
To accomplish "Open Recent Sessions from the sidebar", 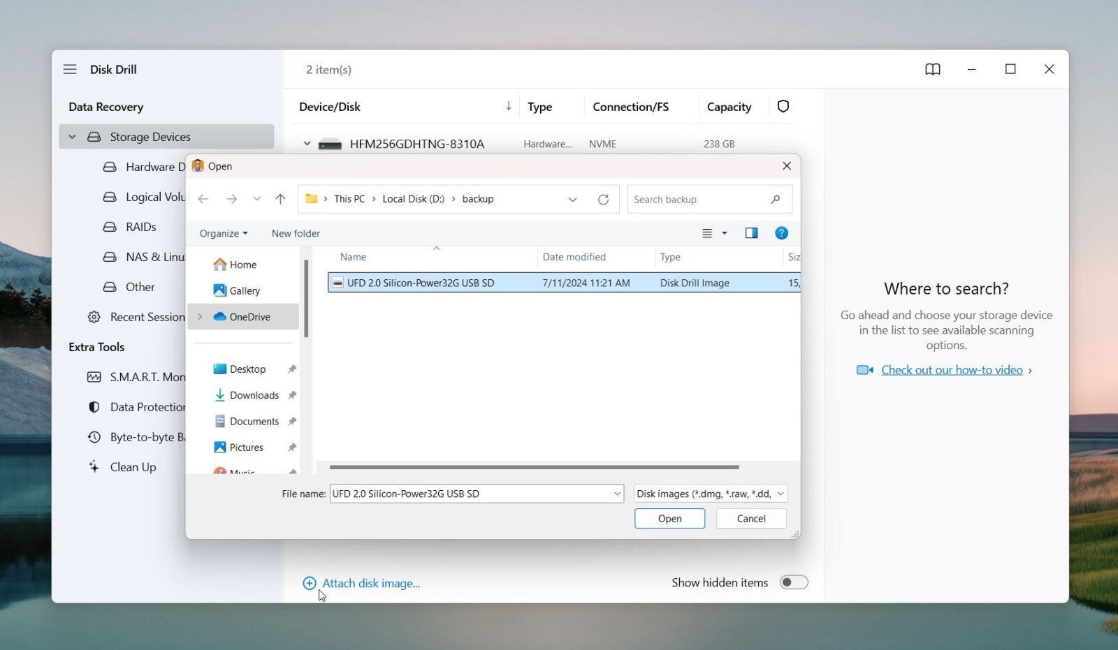I will [x=145, y=316].
